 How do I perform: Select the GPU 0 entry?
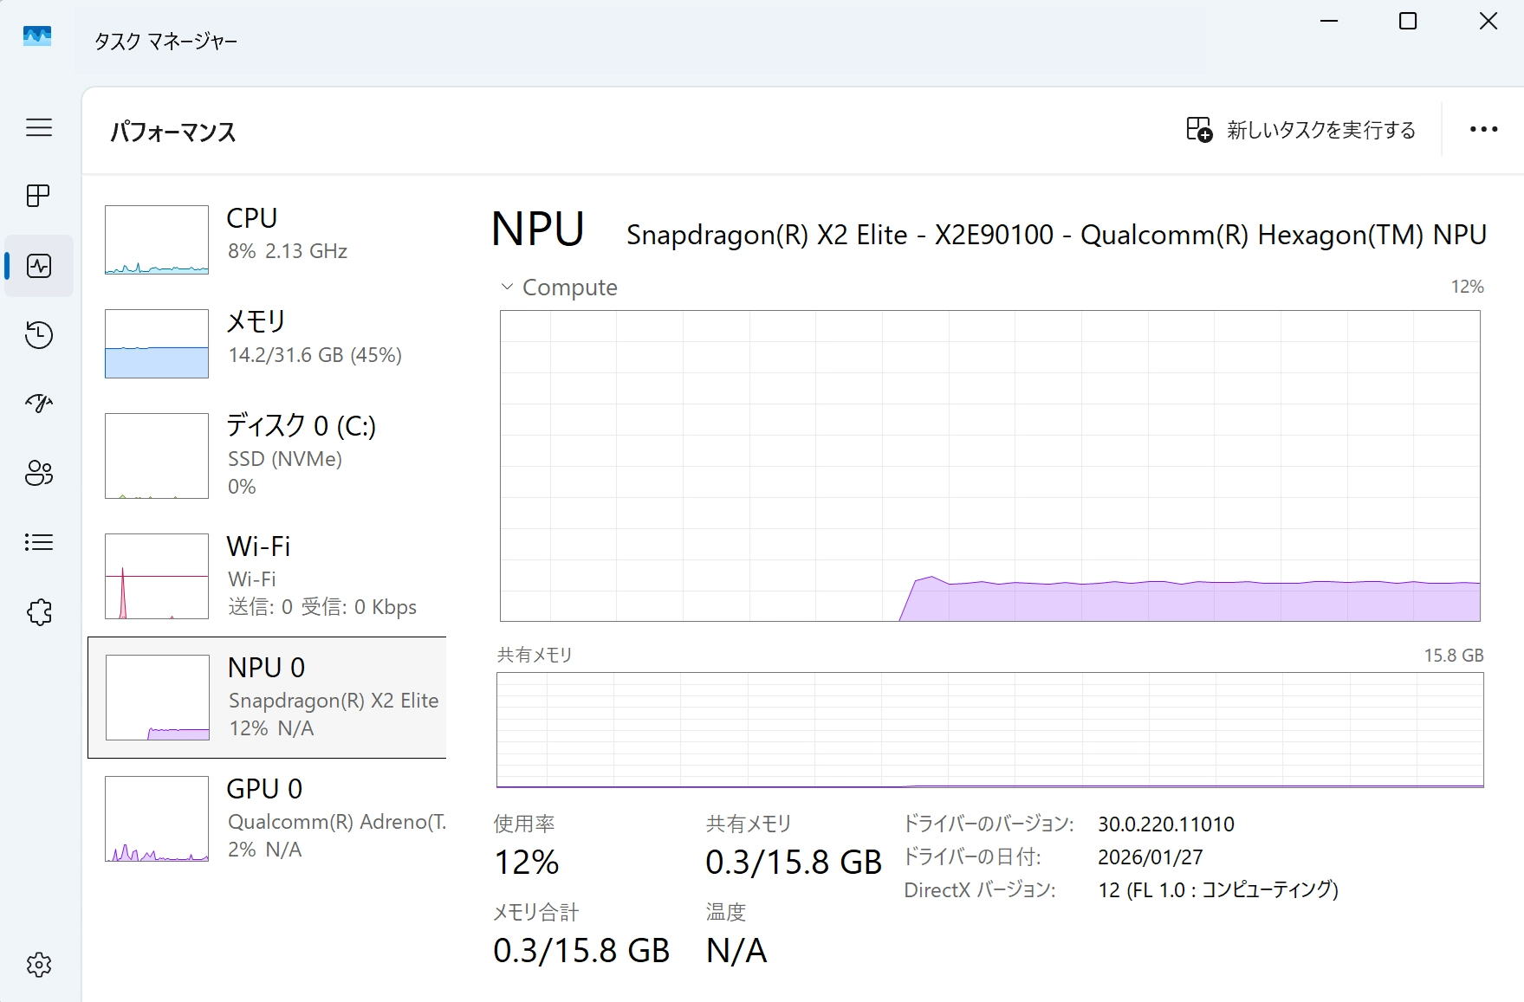[x=267, y=818]
